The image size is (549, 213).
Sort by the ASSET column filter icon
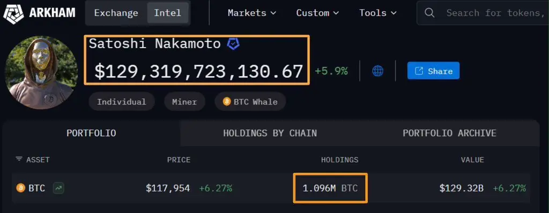coord(19,159)
